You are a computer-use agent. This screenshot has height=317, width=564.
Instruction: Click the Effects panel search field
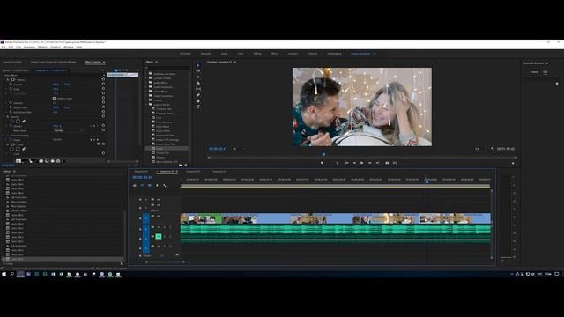[x=167, y=67]
